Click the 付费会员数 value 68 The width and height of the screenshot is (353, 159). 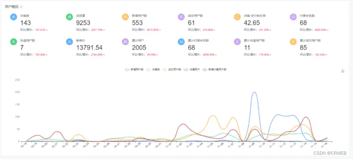[303, 23]
